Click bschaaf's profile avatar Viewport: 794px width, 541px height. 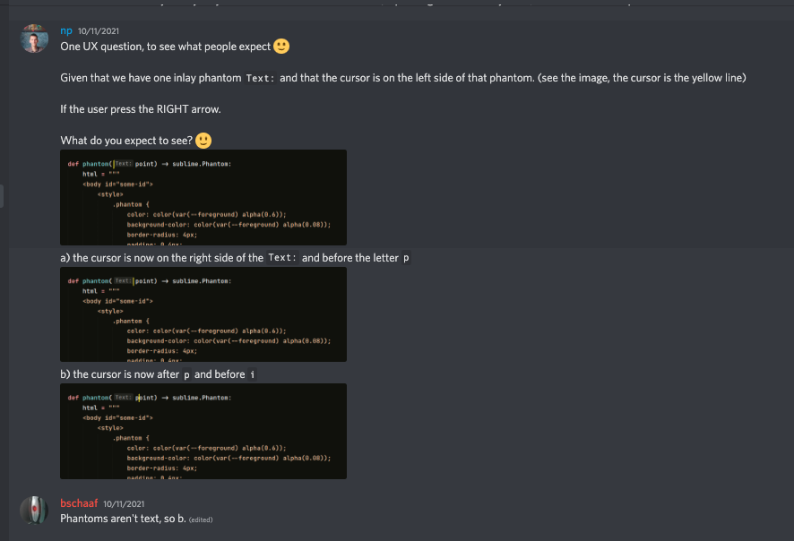click(34, 511)
